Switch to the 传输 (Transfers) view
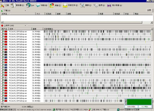 (x=55, y=5)
